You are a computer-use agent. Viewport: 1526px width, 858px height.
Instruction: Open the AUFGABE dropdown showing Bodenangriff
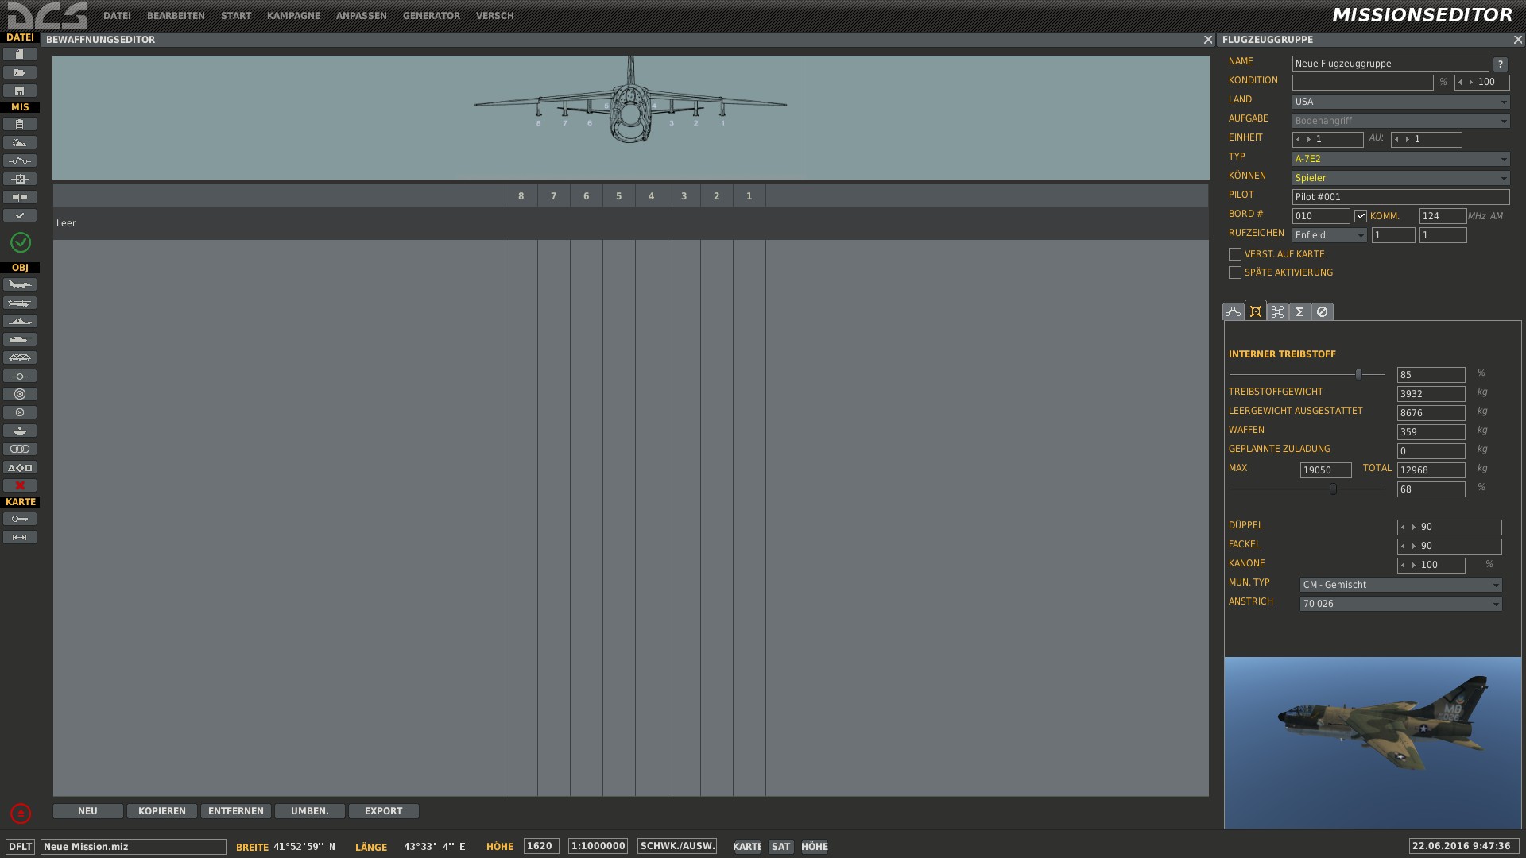pos(1400,121)
